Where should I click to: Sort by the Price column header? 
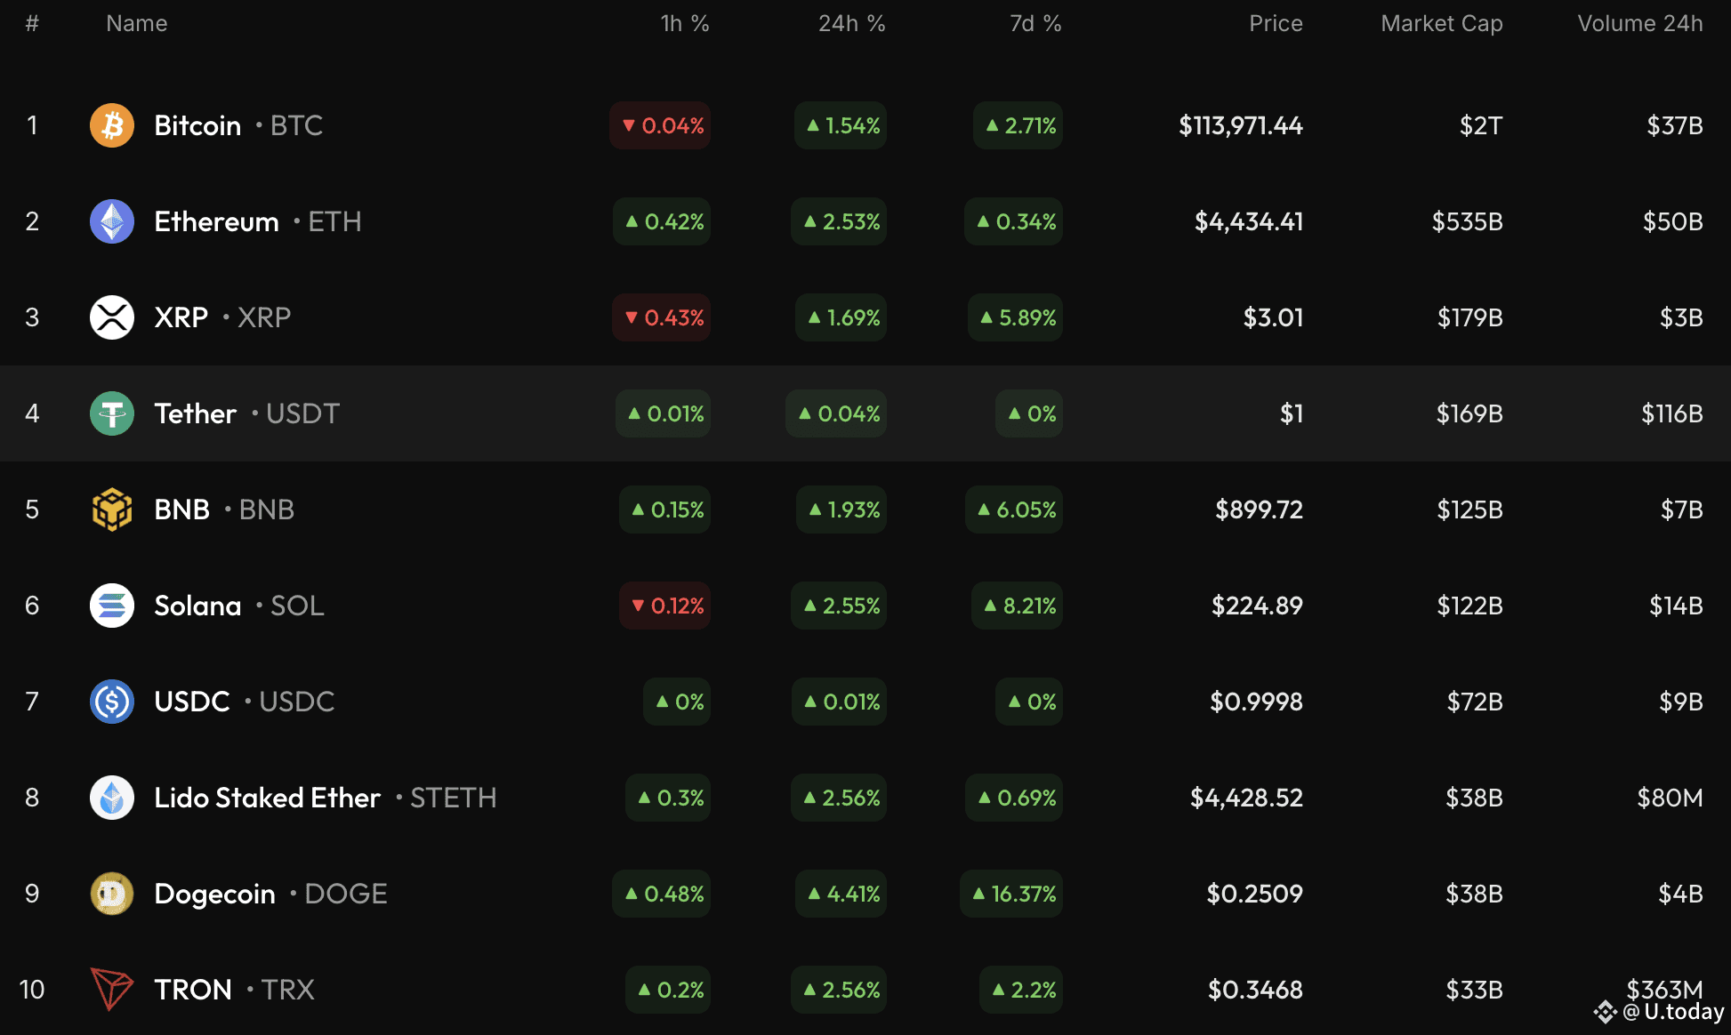coord(1275,24)
